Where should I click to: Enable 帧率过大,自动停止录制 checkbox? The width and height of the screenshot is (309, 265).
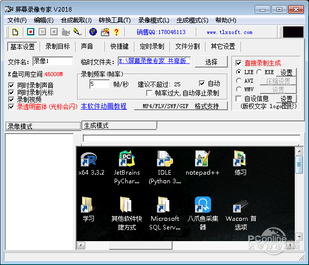click(149, 93)
